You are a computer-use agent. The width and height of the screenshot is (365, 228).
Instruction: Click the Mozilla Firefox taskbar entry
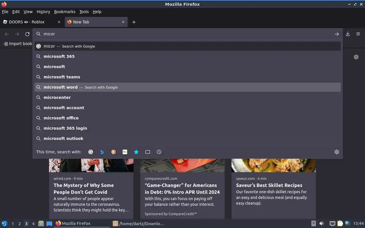(82, 223)
